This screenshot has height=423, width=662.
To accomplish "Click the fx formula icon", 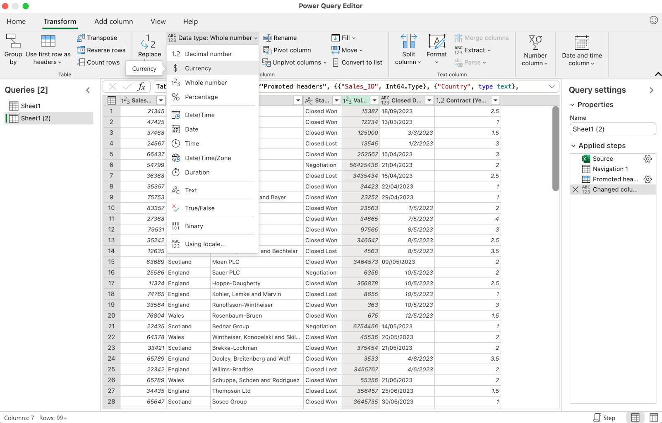I will 142,86.
